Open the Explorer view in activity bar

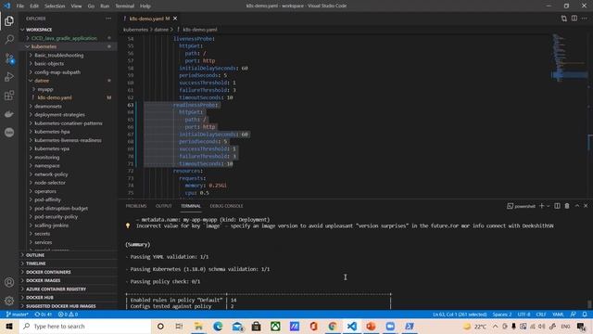9,20
